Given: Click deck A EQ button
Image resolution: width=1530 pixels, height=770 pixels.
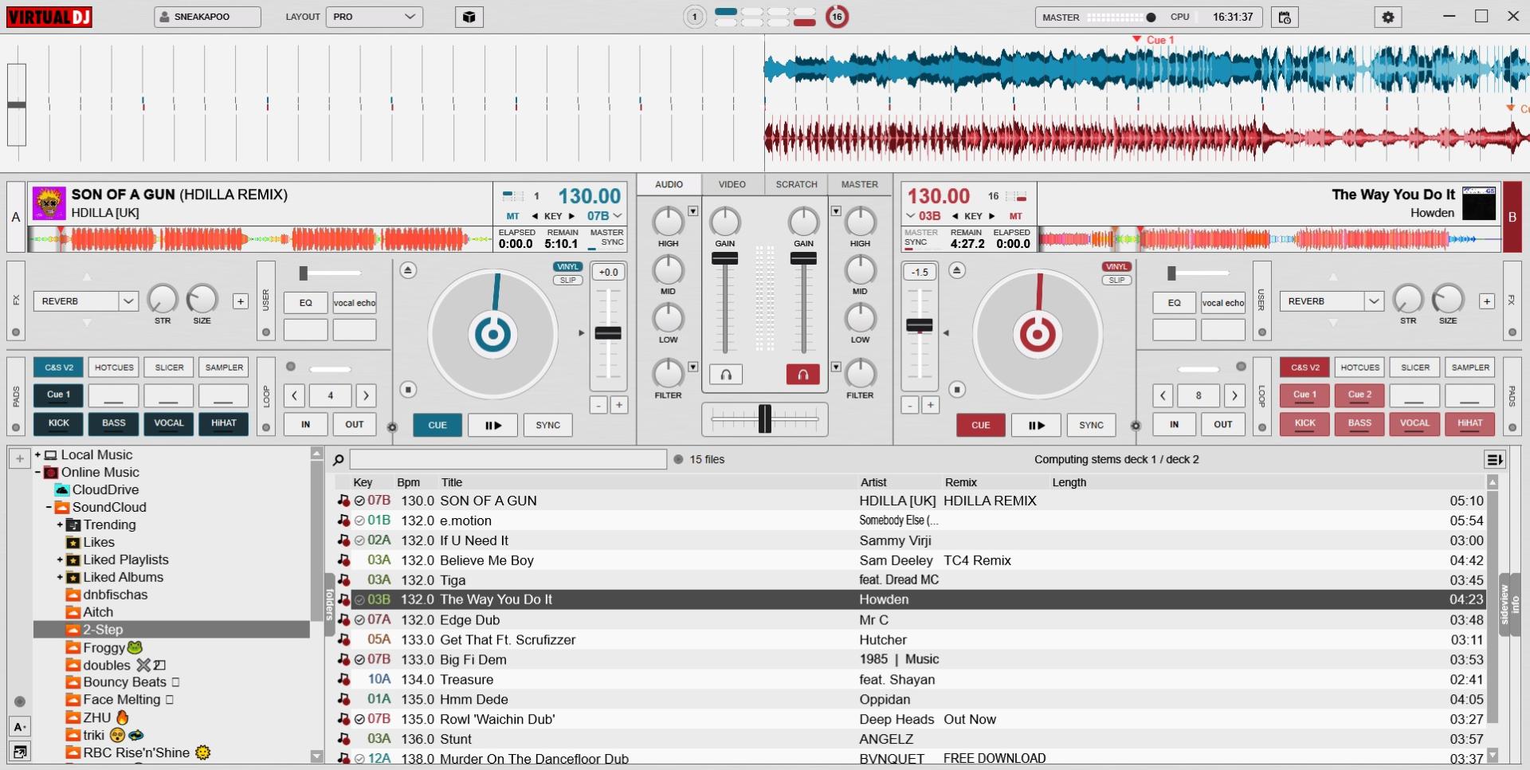Looking at the screenshot, I should pyautogui.click(x=305, y=303).
